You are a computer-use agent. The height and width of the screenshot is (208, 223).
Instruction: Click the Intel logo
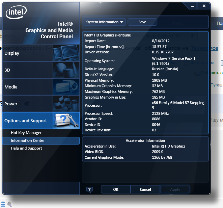tap(16, 12)
